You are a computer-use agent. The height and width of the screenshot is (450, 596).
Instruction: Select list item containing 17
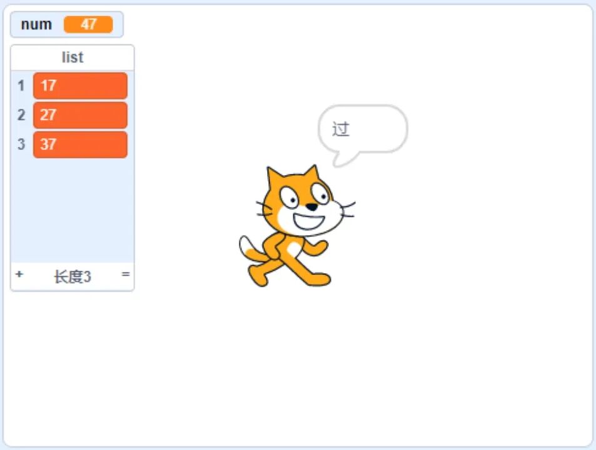click(80, 86)
